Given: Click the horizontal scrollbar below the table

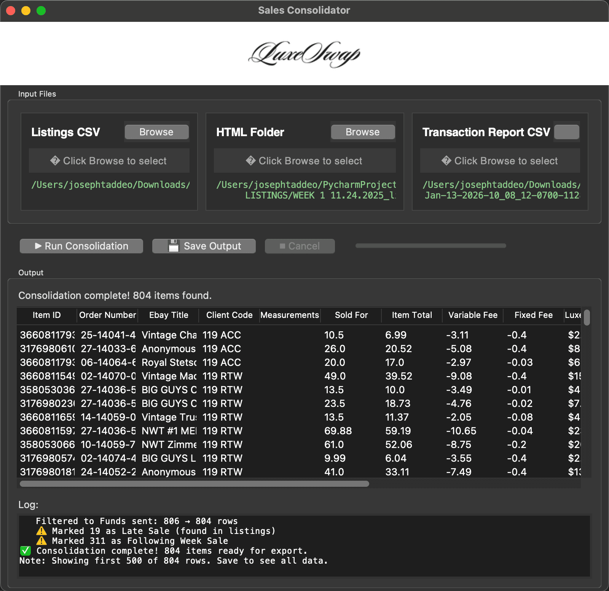Looking at the screenshot, I should (x=193, y=484).
